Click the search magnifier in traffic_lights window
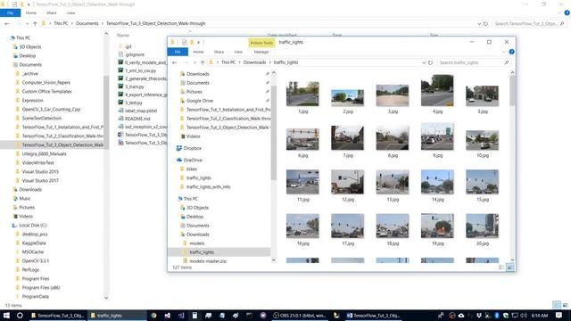571x321 pixels. tap(507, 62)
